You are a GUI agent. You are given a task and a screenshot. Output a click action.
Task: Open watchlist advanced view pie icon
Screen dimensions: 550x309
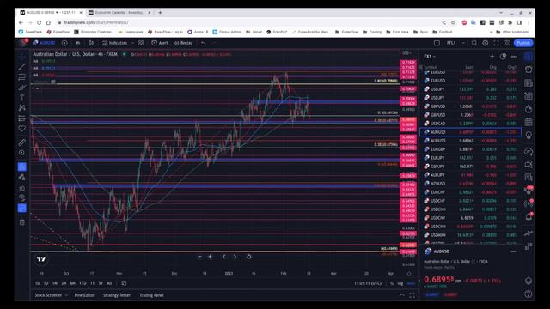click(503, 56)
